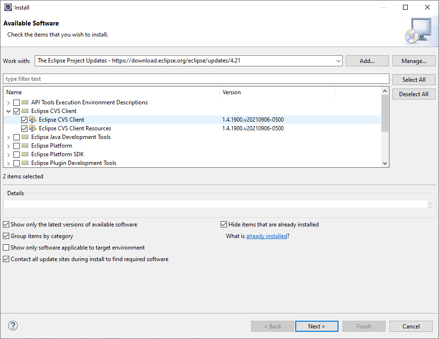
Task: Toggle Group items by category checkbox
Action: (x=6, y=236)
